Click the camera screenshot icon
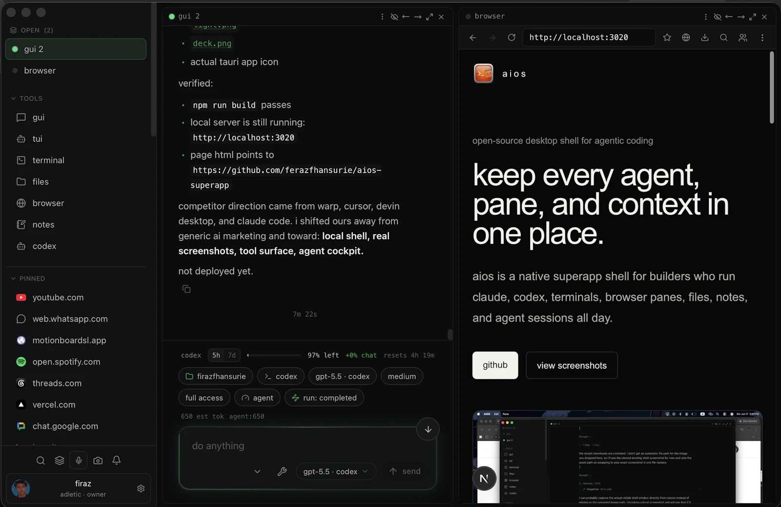Screen dimensions: 781x507 click(x=98, y=461)
